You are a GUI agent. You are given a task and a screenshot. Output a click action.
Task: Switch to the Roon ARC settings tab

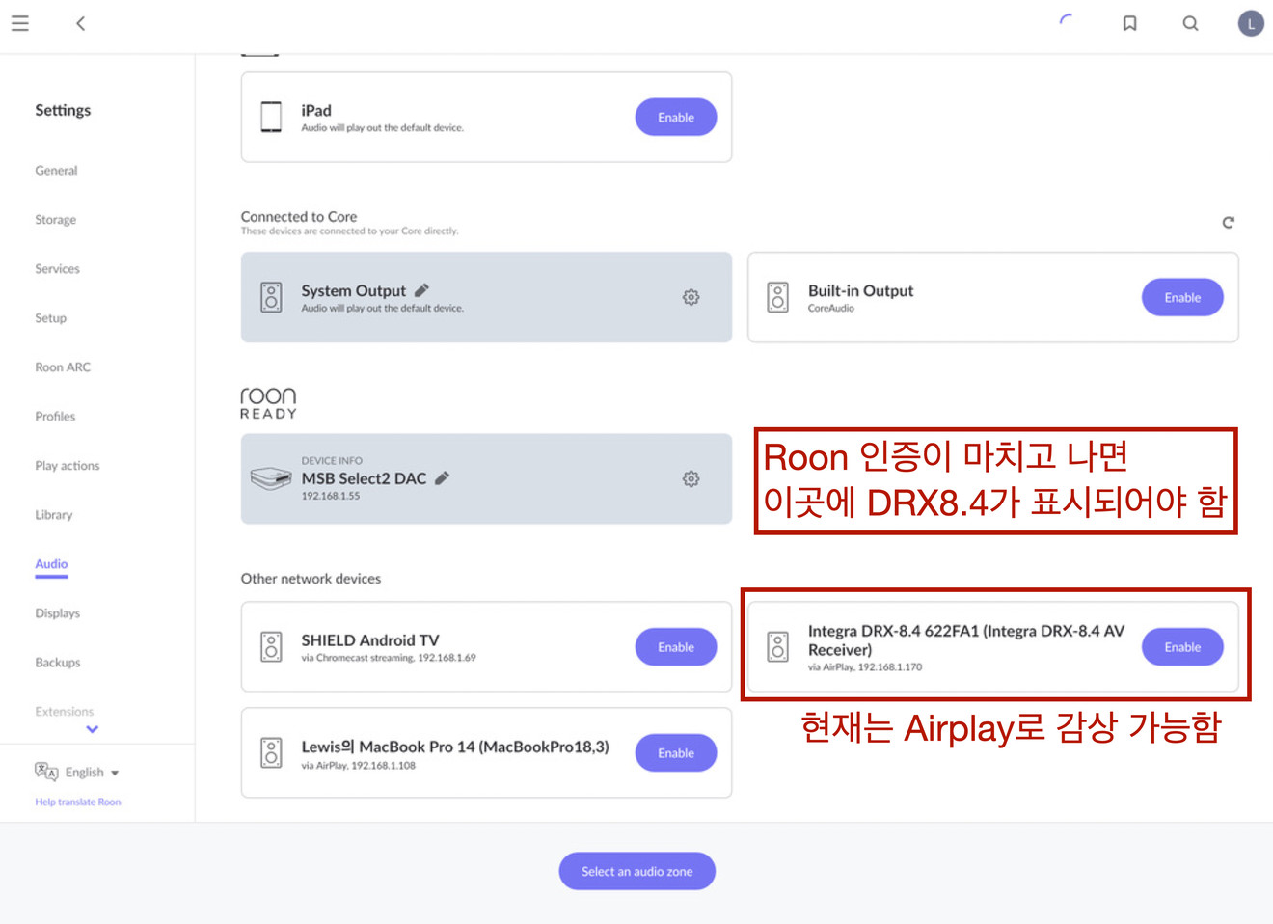[63, 367]
